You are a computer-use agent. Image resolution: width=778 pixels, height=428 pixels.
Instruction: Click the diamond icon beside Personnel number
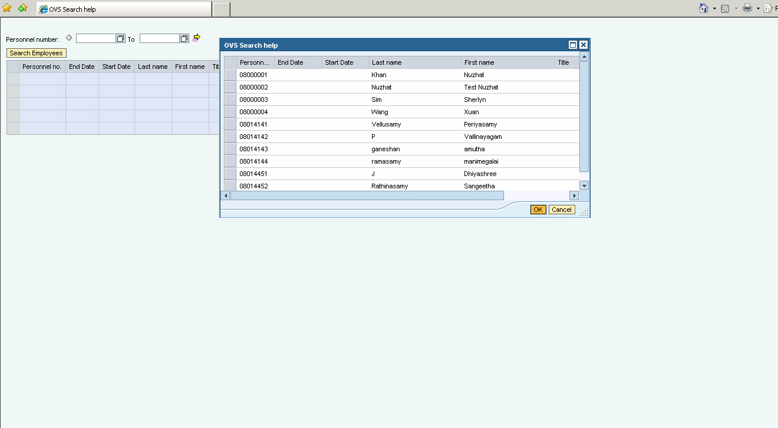click(x=69, y=37)
